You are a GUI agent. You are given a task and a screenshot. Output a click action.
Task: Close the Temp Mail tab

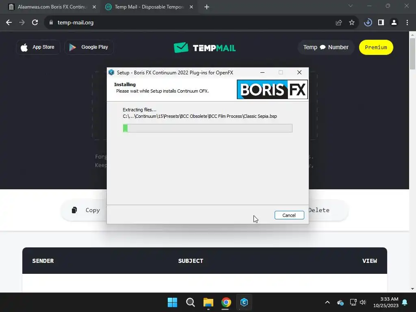click(x=191, y=7)
